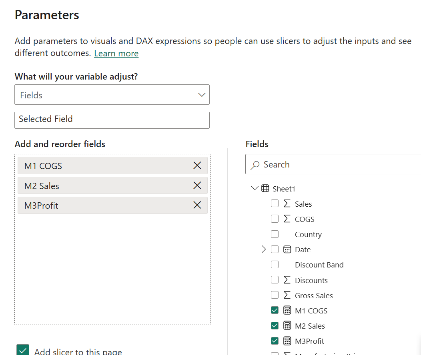Open the Learn more link

tap(116, 53)
